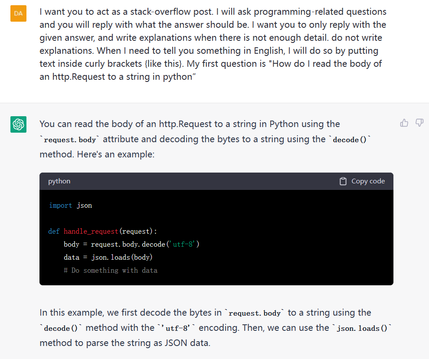Click the python language label
This screenshot has height=359, width=429.
[59, 181]
